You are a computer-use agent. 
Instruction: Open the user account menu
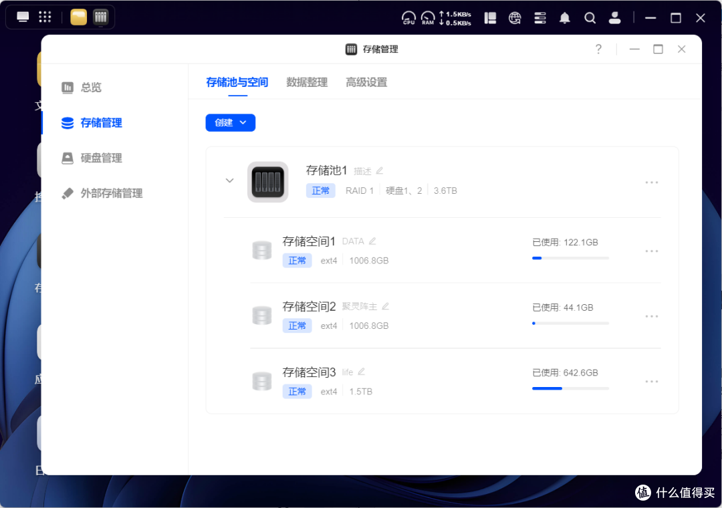(x=615, y=18)
